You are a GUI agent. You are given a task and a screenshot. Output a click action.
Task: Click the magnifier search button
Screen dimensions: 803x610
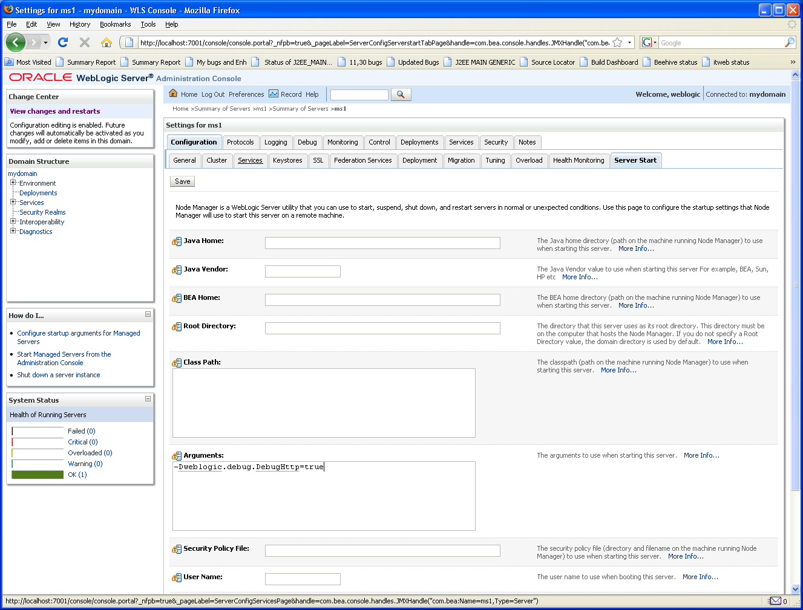[401, 94]
